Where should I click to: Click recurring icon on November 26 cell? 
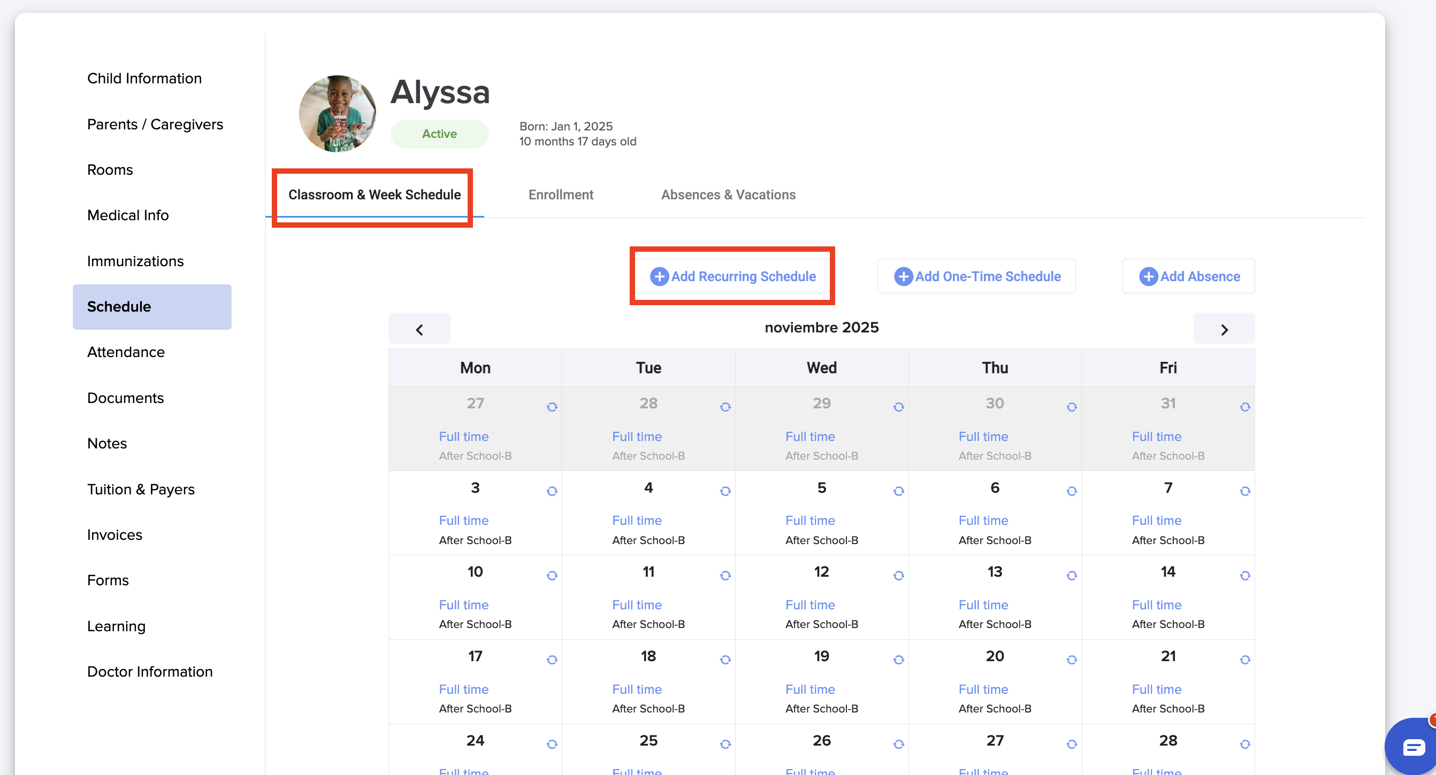[898, 744]
